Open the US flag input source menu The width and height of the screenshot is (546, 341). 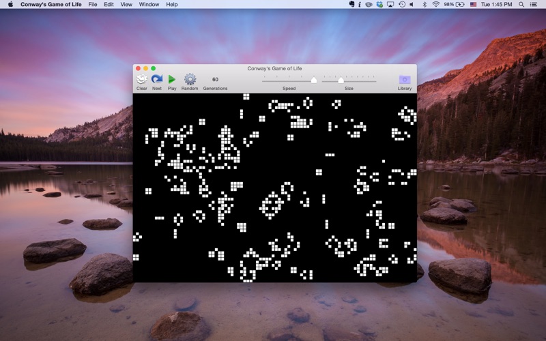click(x=473, y=4)
